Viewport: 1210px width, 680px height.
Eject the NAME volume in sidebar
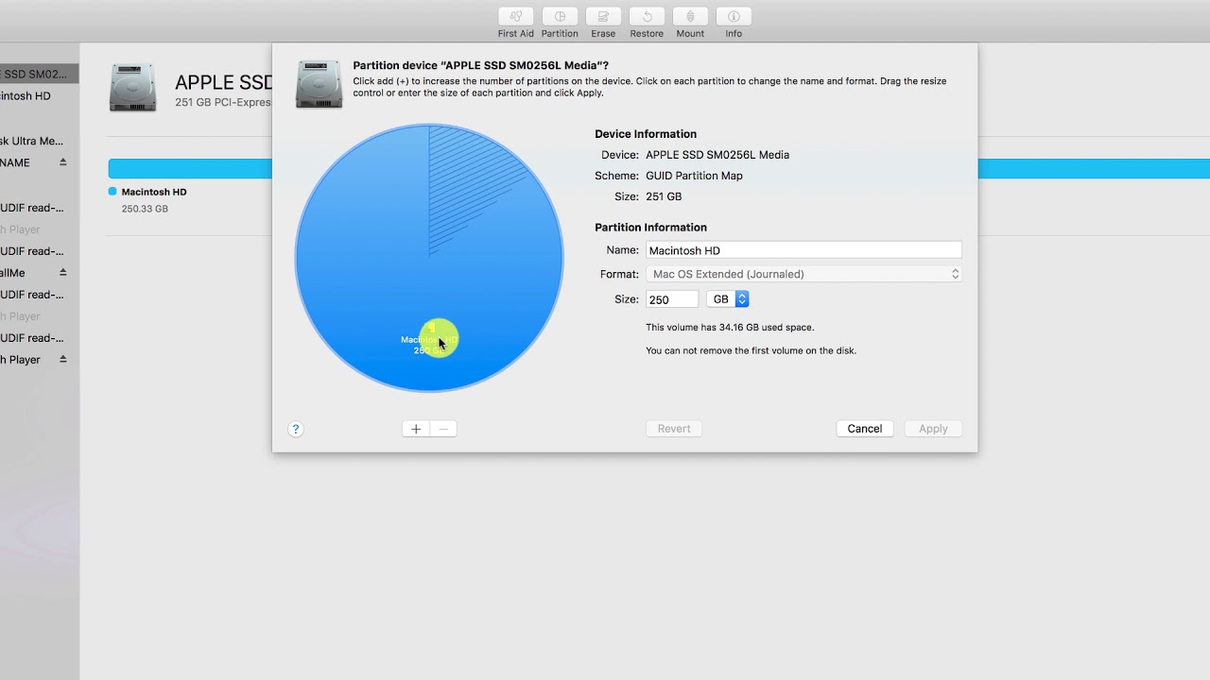63,162
